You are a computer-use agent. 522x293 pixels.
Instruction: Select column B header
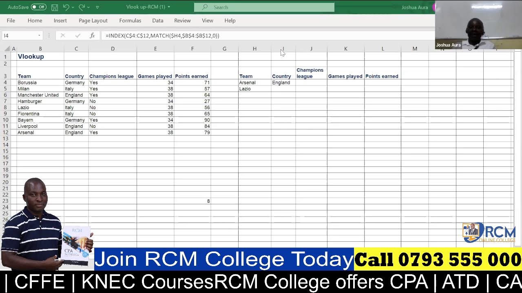click(40, 49)
